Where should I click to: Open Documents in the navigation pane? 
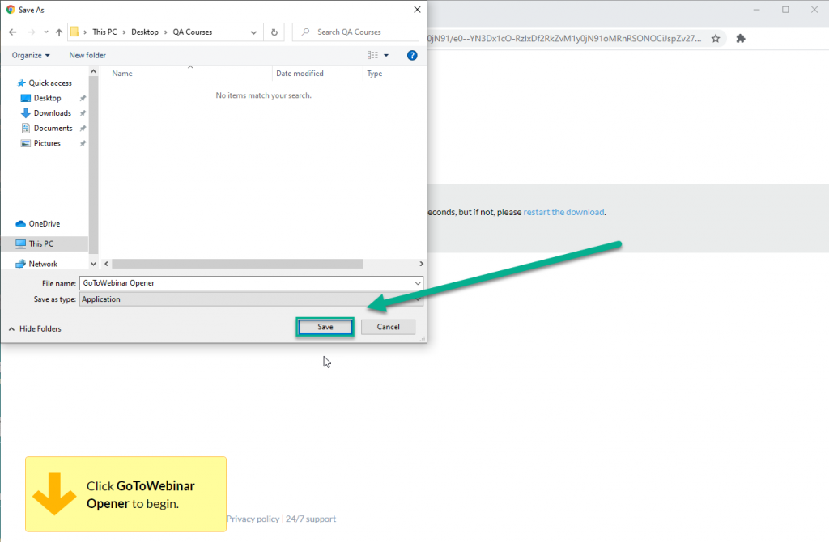click(53, 129)
